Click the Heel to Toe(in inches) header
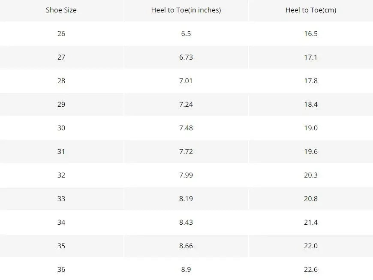The width and height of the screenshot is (373, 280). tap(186, 10)
